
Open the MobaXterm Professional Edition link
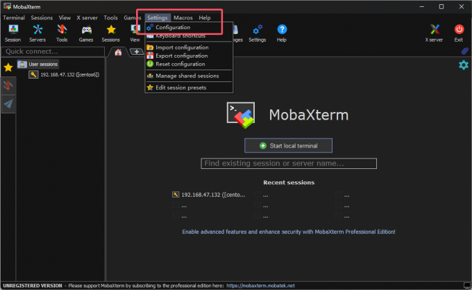pos(289,232)
